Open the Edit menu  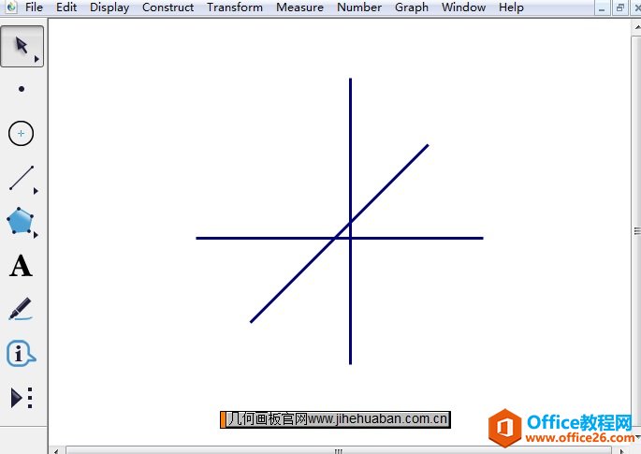coord(66,7)
